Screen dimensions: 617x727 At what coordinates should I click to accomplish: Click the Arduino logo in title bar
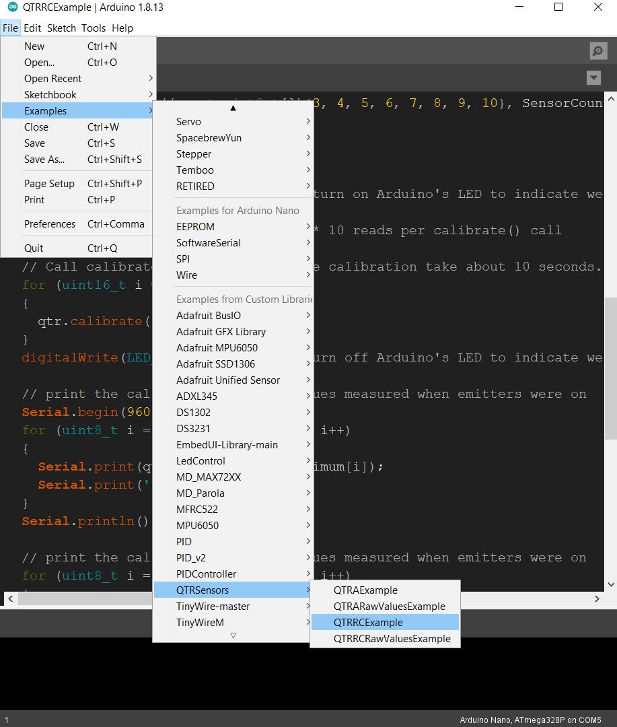point(13,7)
